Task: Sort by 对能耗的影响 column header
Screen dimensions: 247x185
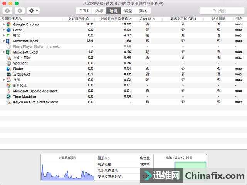Action: pyautogui.click(x=78, y=19)
